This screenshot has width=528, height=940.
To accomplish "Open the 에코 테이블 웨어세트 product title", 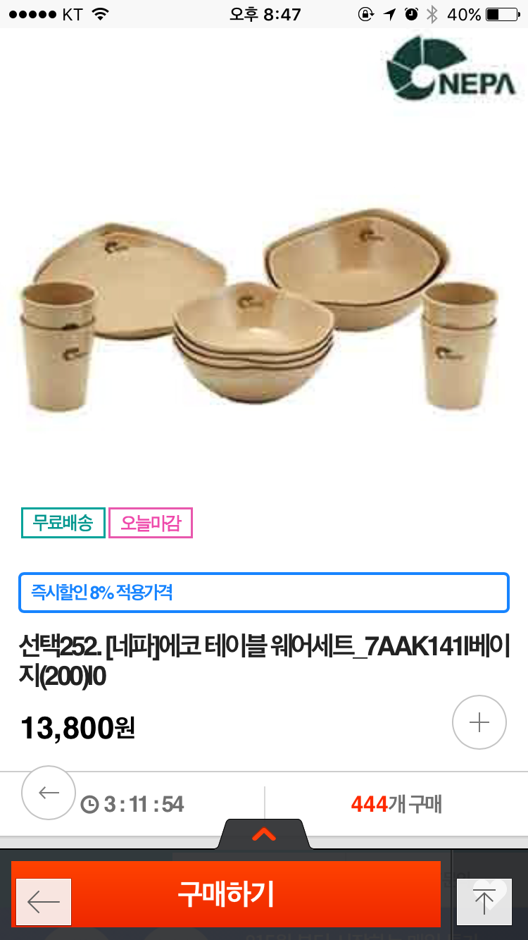I will point(265,660).
